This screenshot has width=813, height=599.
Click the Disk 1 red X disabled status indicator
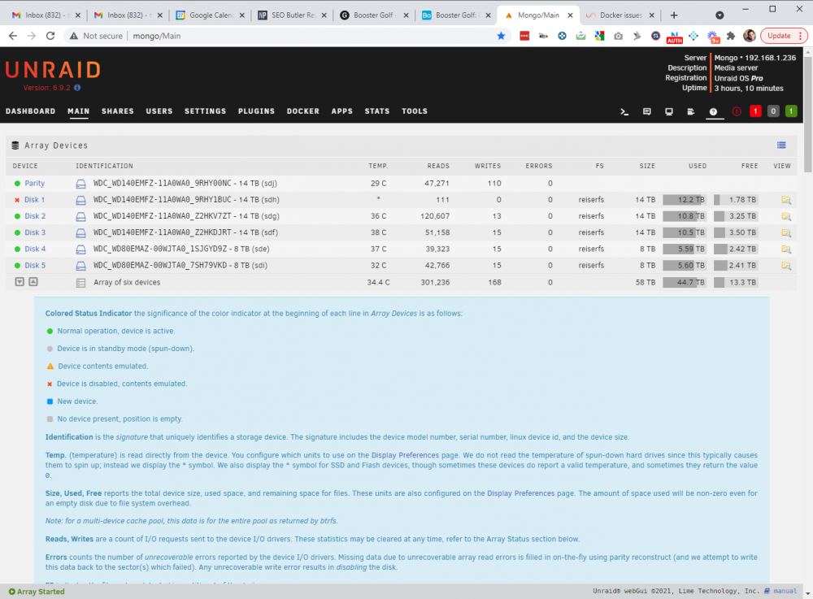[x=17, y=200]
